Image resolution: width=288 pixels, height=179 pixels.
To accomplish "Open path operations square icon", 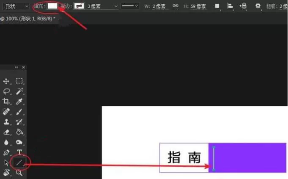I will (x=217, y=6).
